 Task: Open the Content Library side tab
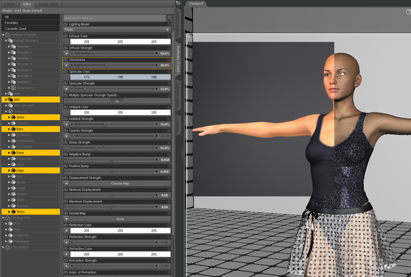coord(178,95)
